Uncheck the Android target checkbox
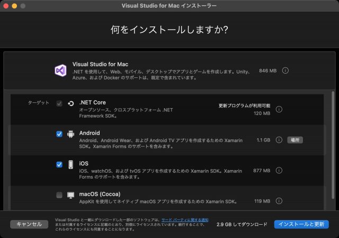The width and height of the screenshot is (339, 238). pyautogui.click(x=59, y=134)
